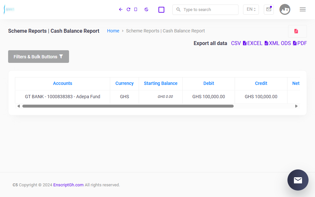Click into the Type to search field
The height and width of the screenshot is (197, 315).
[205, 10]
